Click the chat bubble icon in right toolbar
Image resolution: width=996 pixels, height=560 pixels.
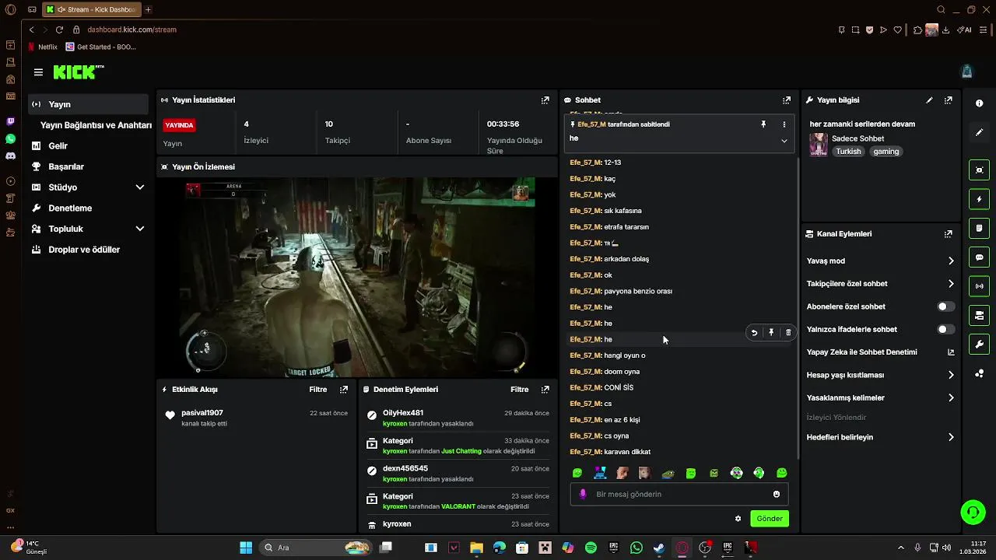(979, 257)
